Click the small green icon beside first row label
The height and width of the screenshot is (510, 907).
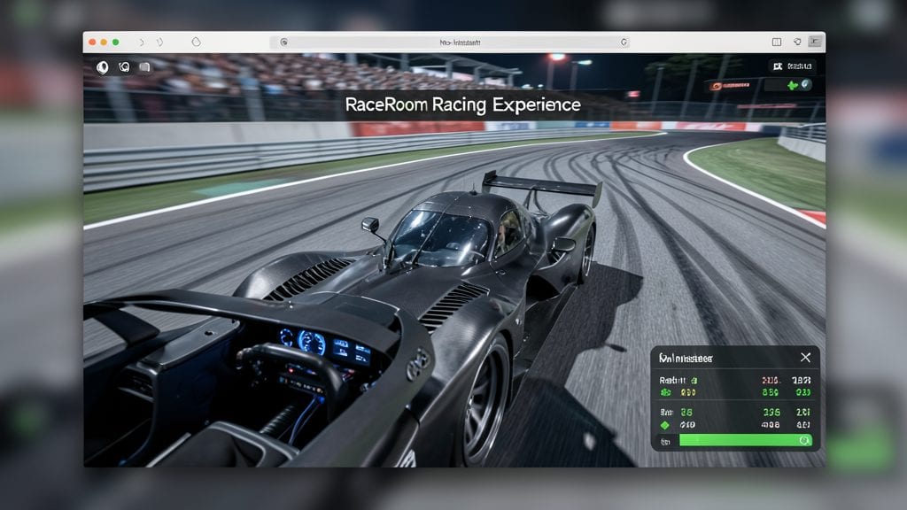point(694,381)
